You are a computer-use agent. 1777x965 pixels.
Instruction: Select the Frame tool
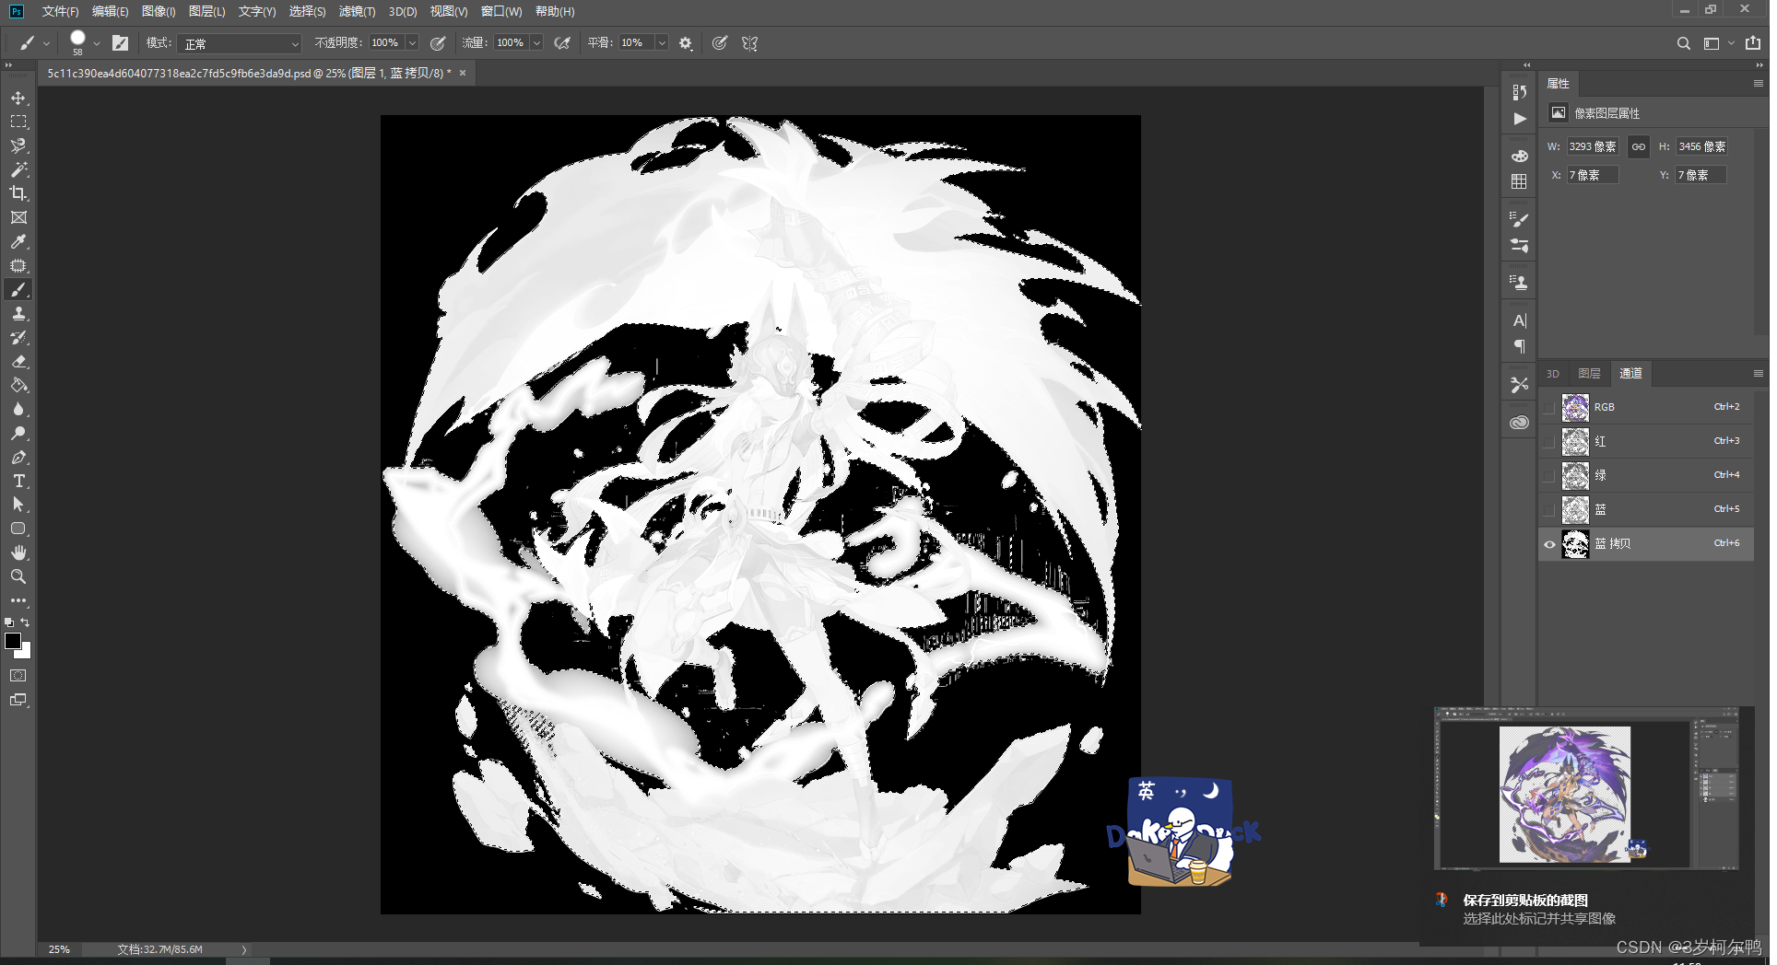[18, 217]
